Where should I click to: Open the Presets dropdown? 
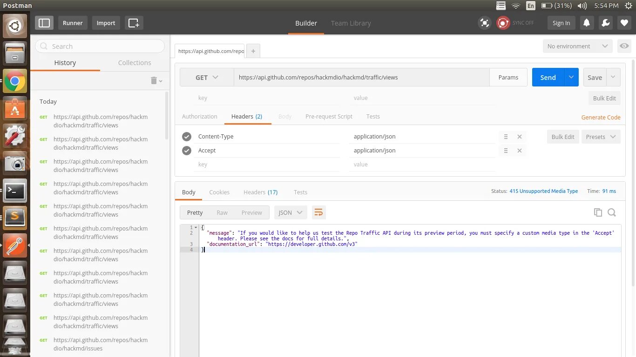tap(601, 137)
